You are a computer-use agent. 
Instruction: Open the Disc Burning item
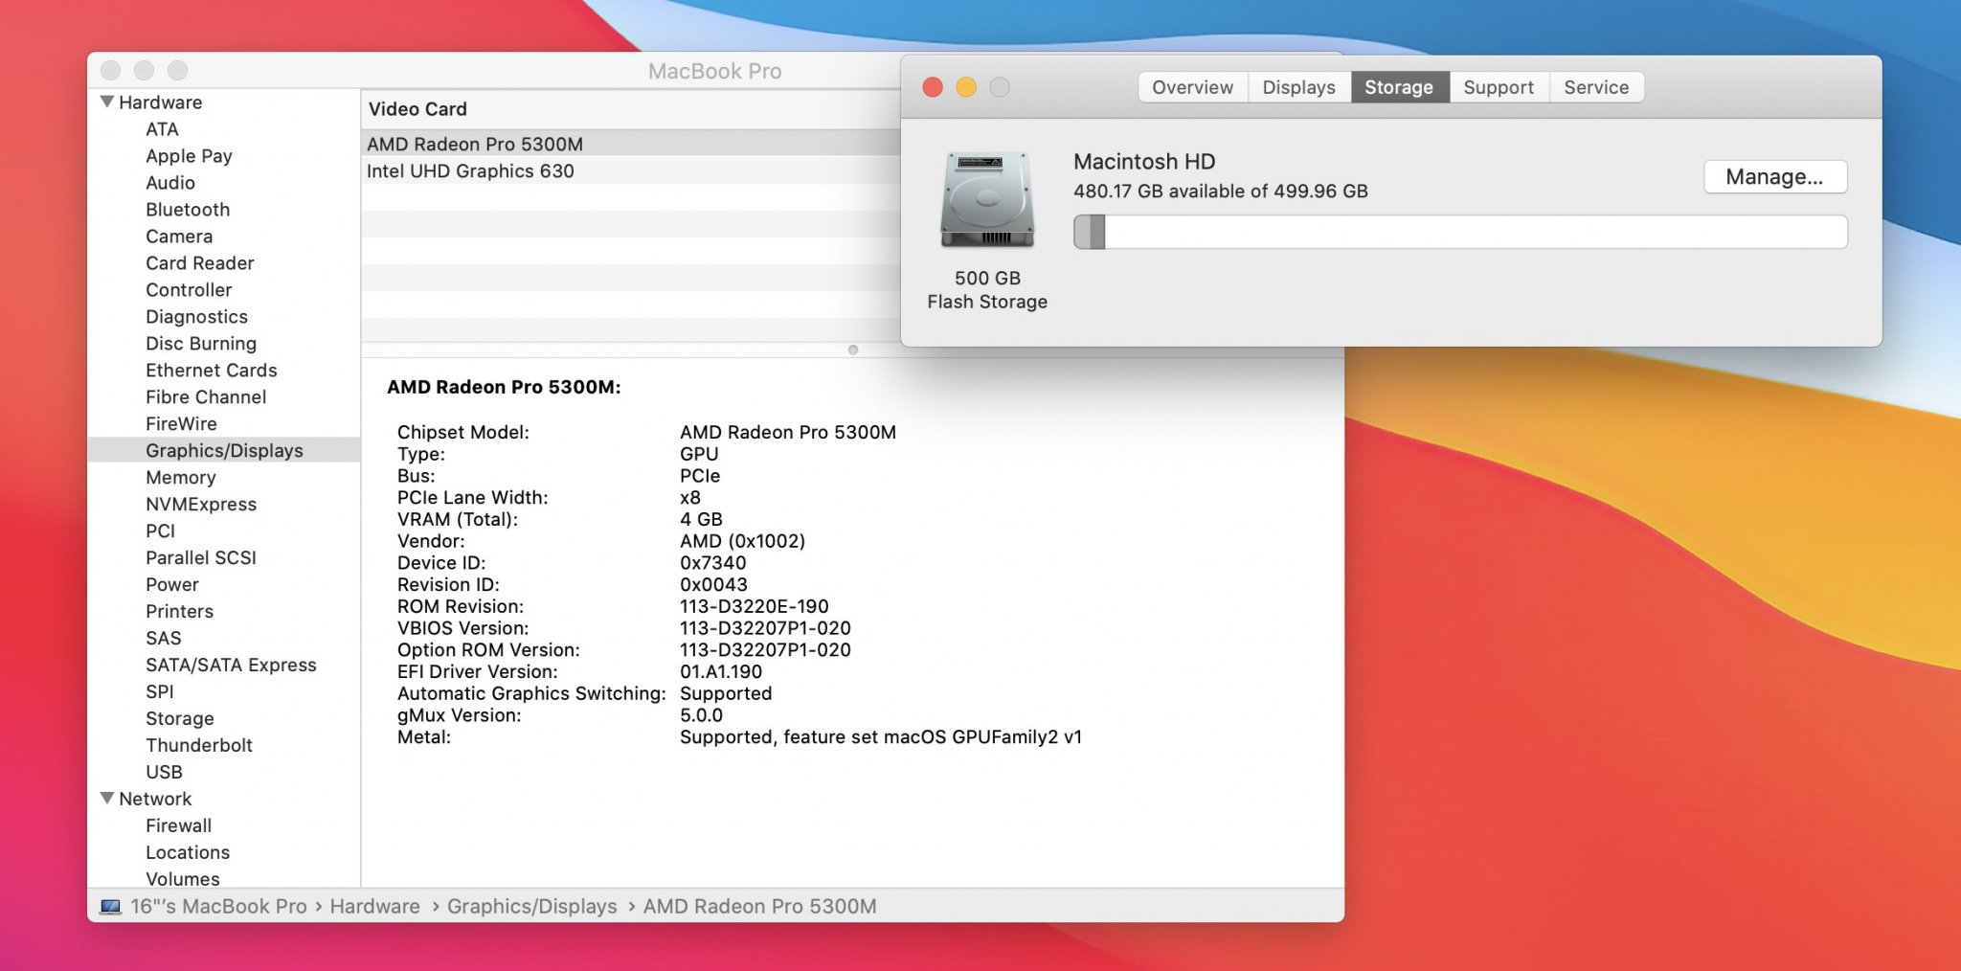pyautogui.click(x=201, y=344)
